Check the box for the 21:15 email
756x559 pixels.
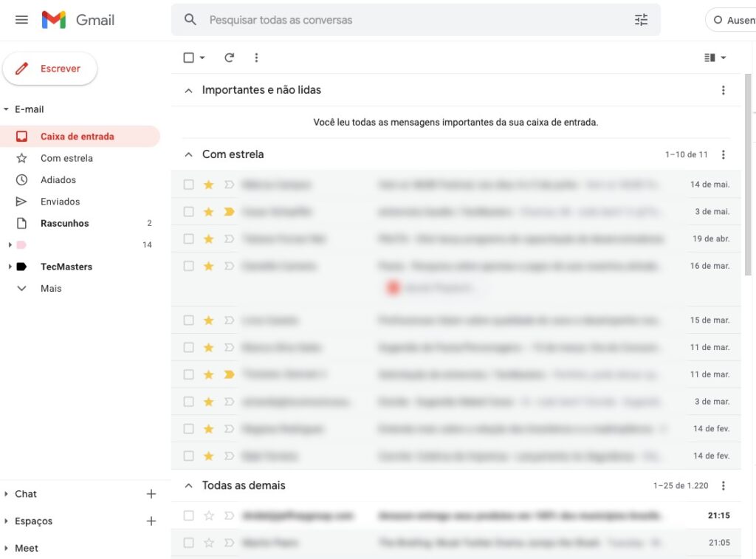(x=189, y=515)
